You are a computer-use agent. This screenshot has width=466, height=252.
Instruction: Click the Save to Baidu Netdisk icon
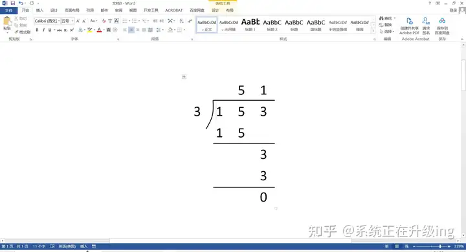click(442, 26)
